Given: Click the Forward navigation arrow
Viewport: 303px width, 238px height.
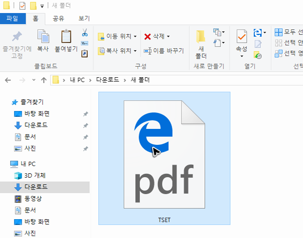Looking at the screenshot, I should [x=22, y=80].
